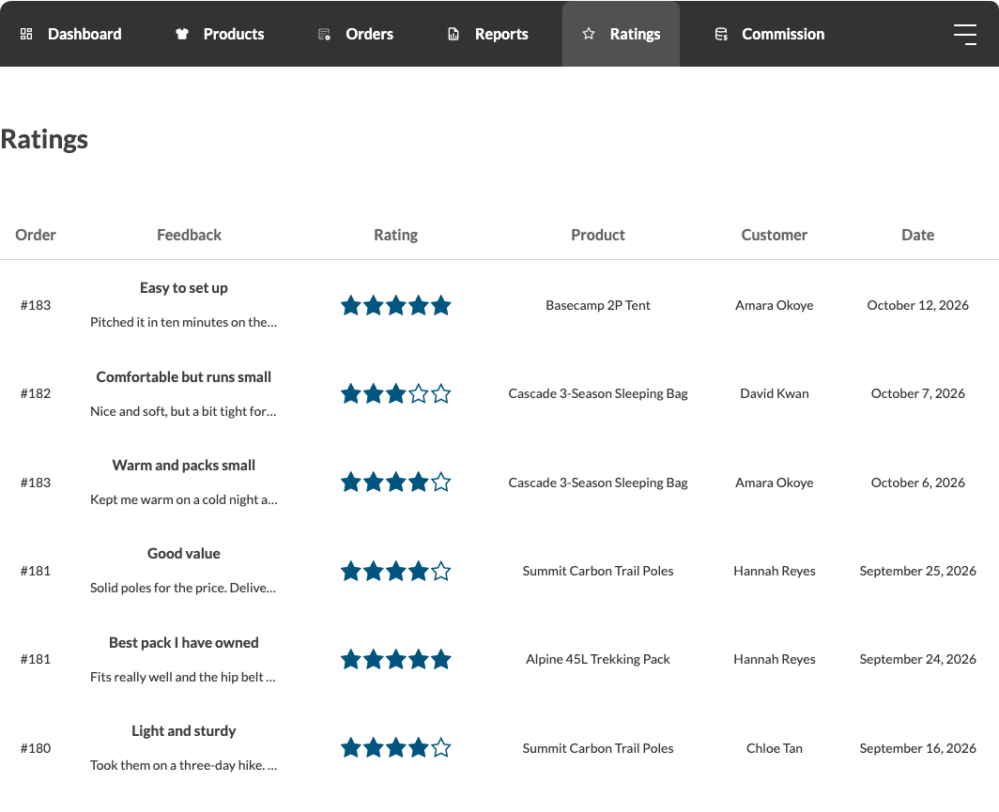Click the date October 6, 2026
This screenshot has width=999, height=812.
click(x=917, y=483)
